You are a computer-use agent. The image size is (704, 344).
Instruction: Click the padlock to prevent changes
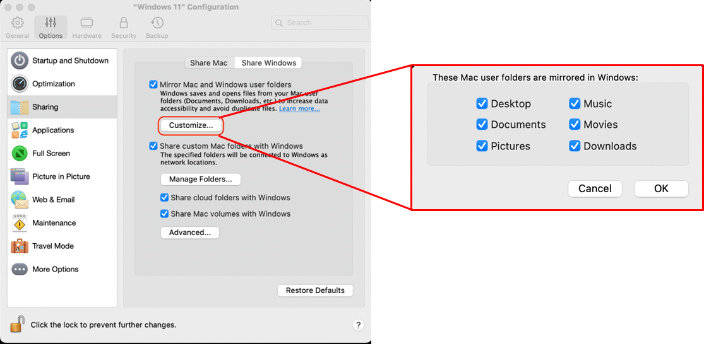(18, 324)
